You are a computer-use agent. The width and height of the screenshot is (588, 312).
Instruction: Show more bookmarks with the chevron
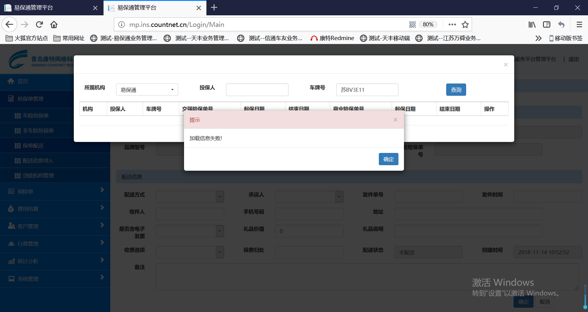point(538,38)
